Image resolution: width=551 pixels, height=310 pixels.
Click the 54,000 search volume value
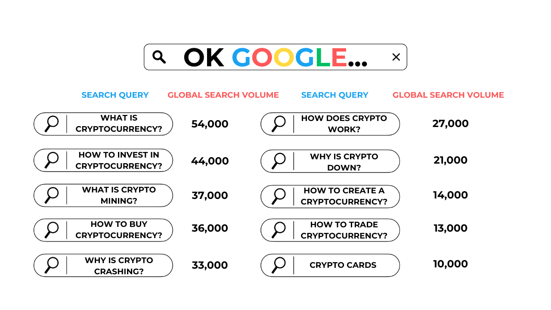pyautogui.click(x=210, y=124)
